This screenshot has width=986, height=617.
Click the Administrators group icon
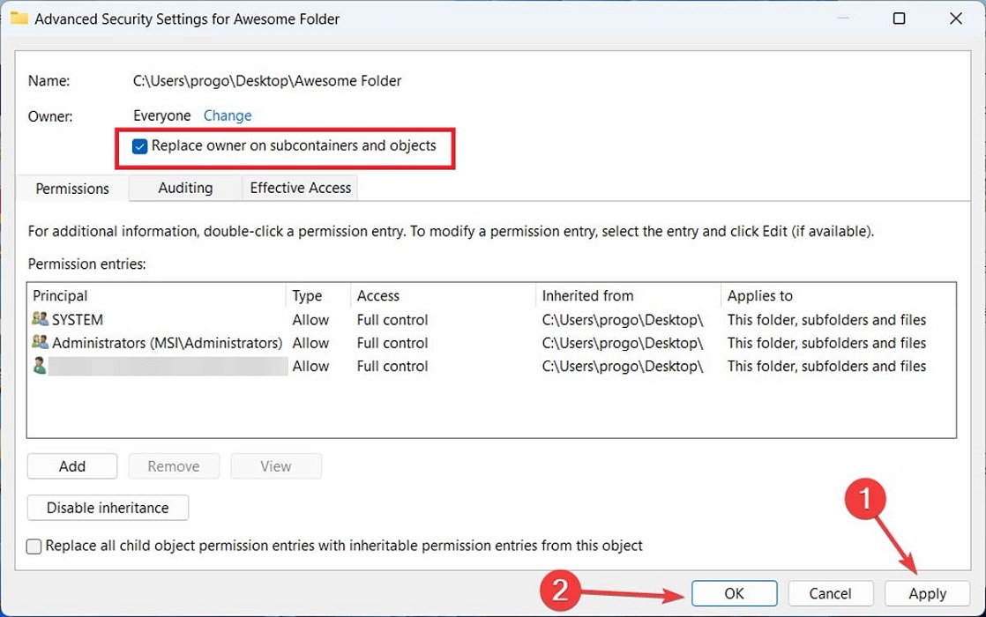pos(39,343)
